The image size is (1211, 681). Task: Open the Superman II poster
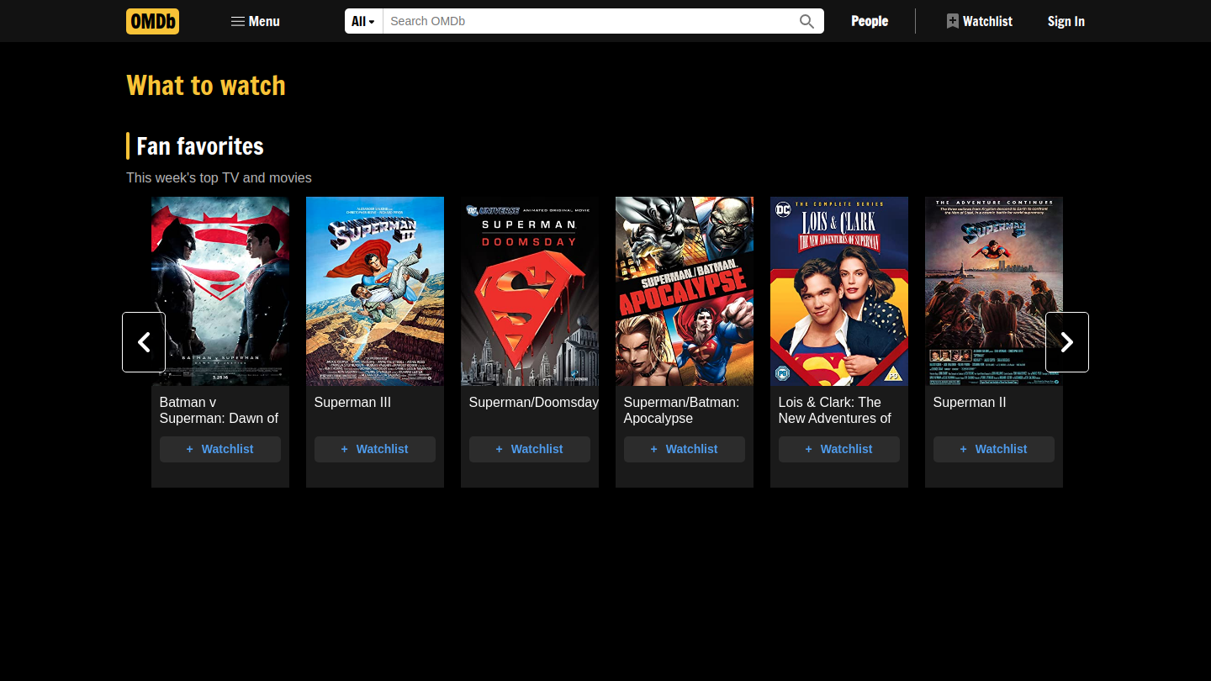point(994,291)
